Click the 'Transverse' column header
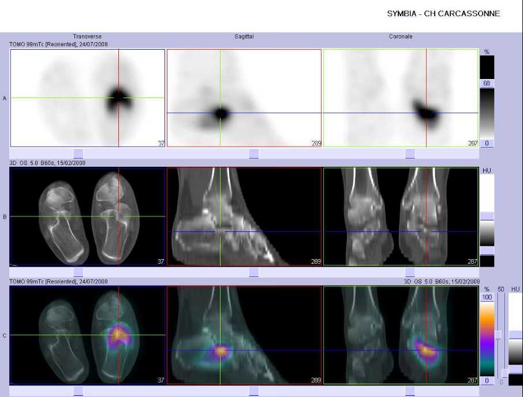 click(87, 37)
